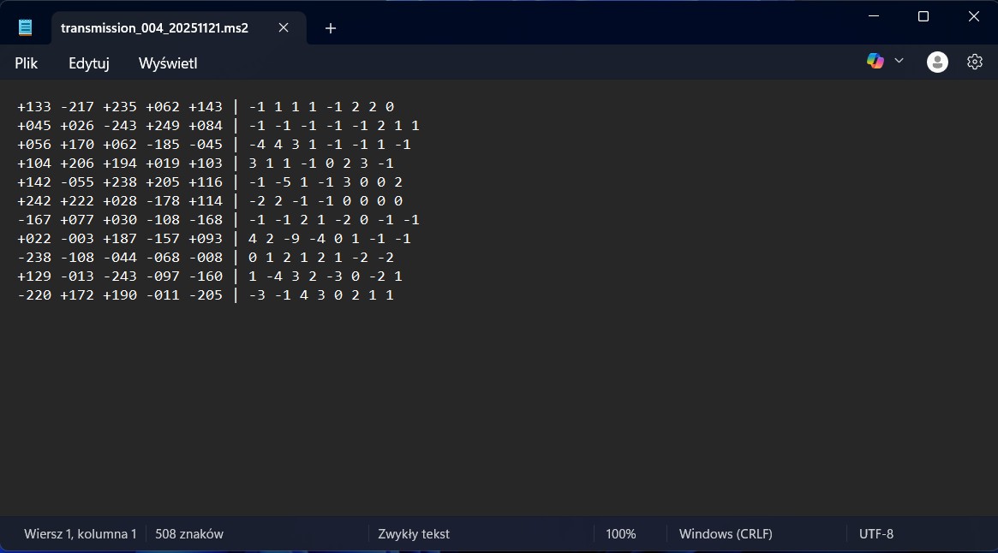Open the Wyświetl menu
Image resolution: width=998 pixels, height=553 pixels.
click(168, 63)
